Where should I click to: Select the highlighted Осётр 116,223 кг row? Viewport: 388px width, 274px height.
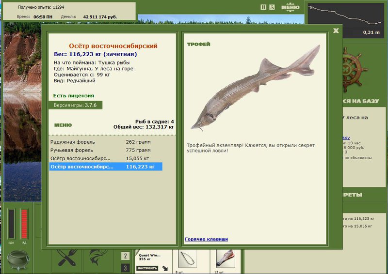[106, 167]
